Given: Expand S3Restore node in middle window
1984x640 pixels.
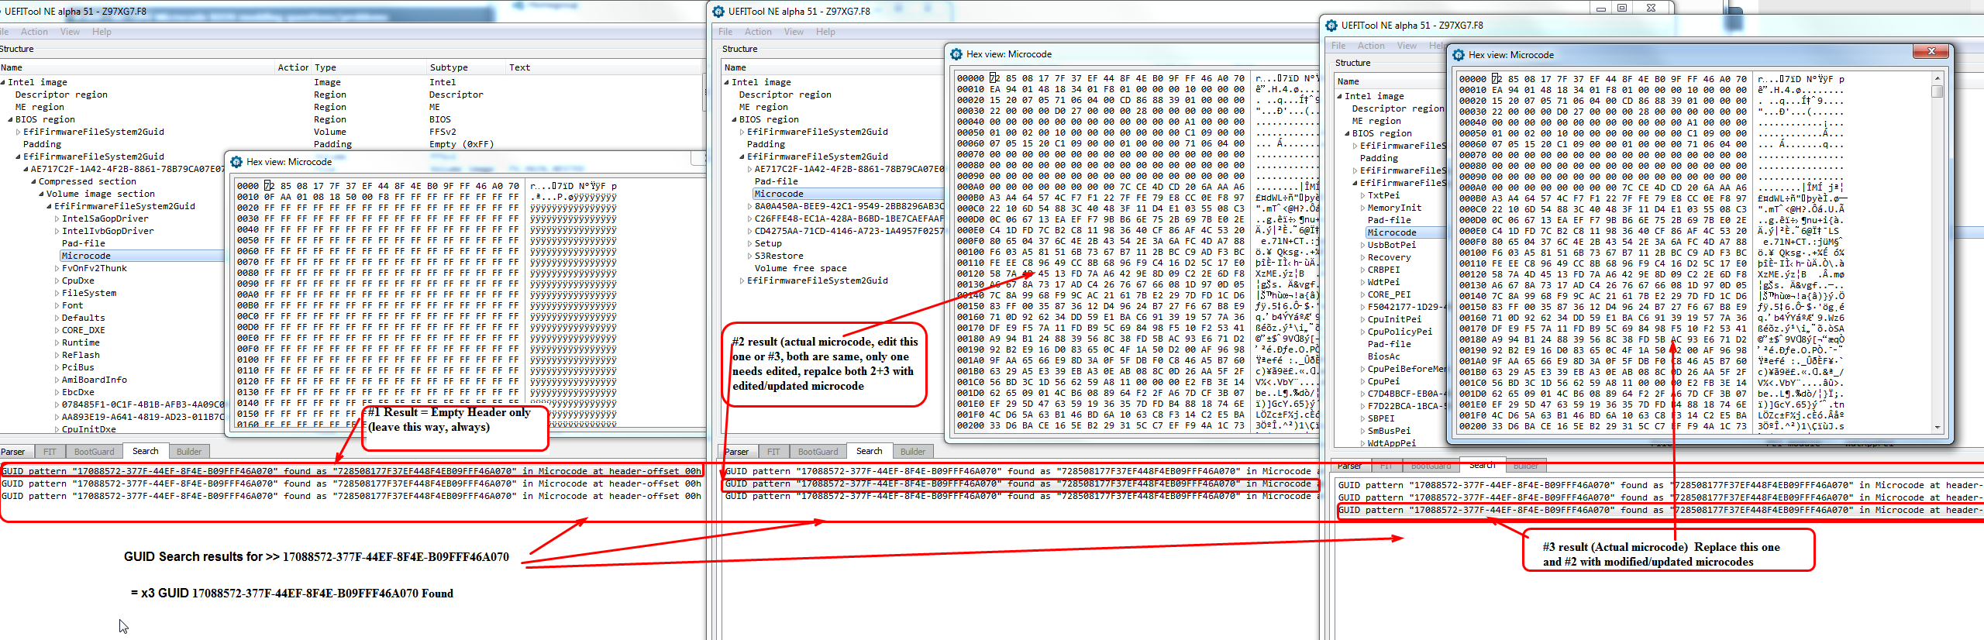Looking at the screenshot, I should pyautogui.click(x=750, y=256).
